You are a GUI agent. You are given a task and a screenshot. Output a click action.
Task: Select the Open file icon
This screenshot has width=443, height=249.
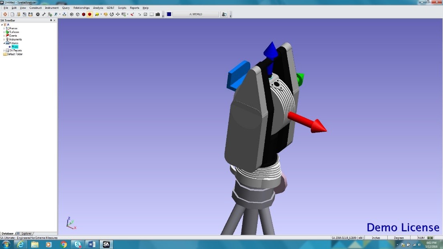(x=18, y=14)
